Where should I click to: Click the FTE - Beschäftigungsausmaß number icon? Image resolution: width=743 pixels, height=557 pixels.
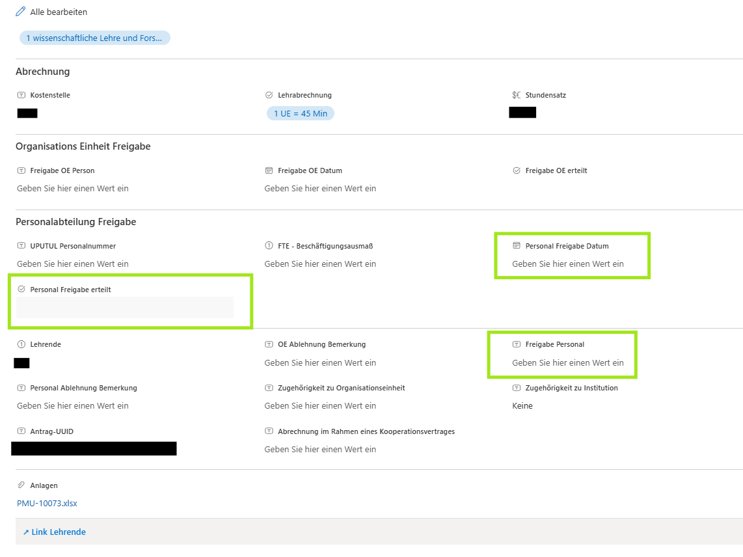269,245
